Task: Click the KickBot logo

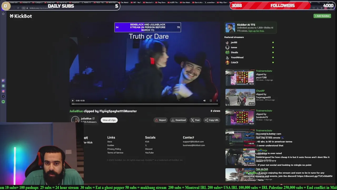Action: pyautogui.click(x=21, y=16)
